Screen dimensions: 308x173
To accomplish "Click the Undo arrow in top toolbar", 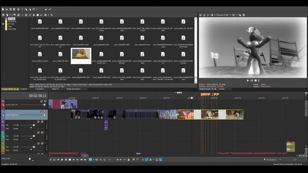I will coord(34,9).
